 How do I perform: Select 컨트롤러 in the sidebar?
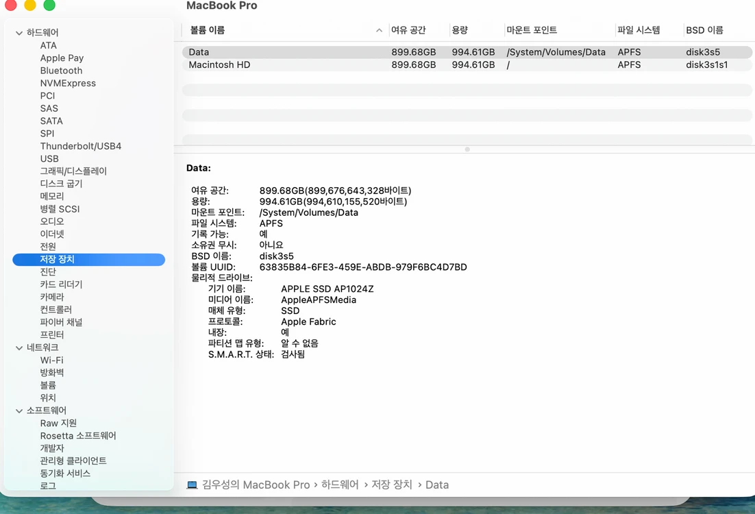pyautogui.click(x=56, y=309)
